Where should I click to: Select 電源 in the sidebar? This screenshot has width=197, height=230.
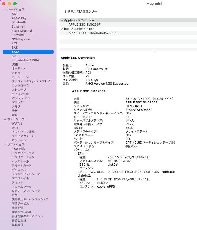[15, 115]
